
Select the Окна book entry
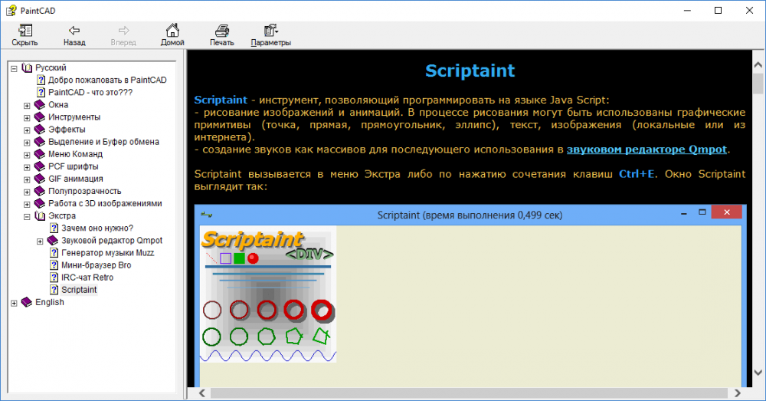pos(58,104)
